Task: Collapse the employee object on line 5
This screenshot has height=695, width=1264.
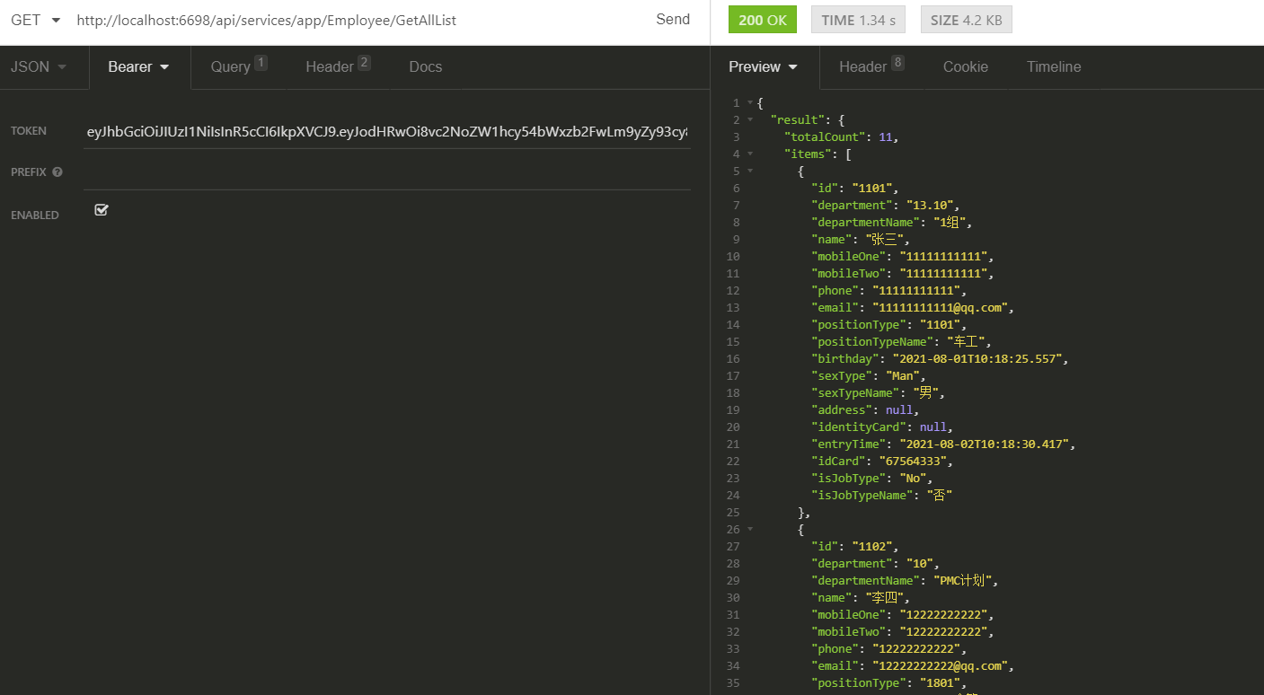Action: (749, 170)
